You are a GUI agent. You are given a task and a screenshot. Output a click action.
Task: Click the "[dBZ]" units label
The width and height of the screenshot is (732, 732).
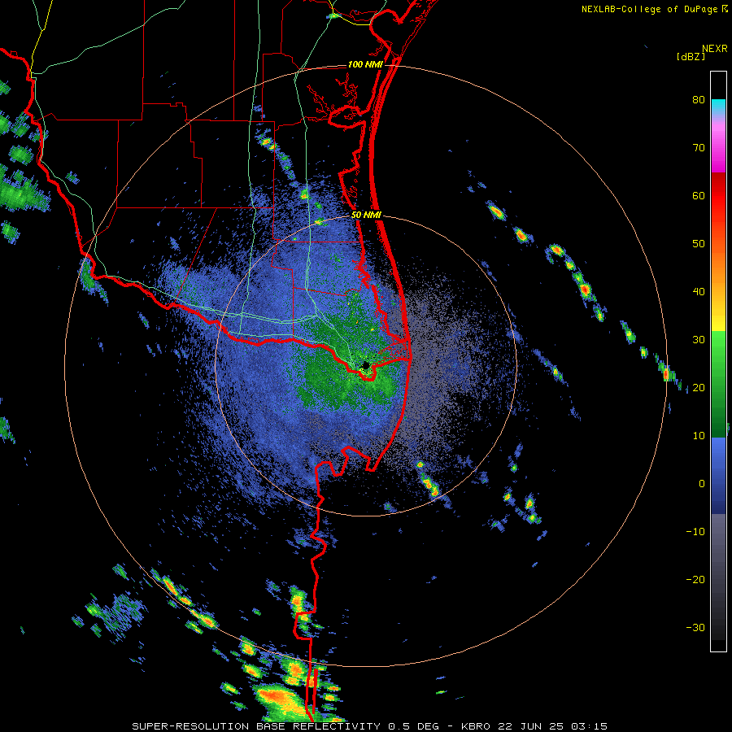[691, 56]
